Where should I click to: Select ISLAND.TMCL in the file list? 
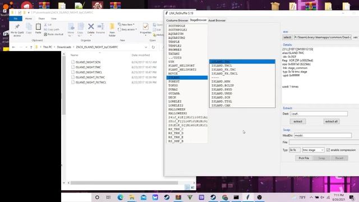tap(222, 66)
